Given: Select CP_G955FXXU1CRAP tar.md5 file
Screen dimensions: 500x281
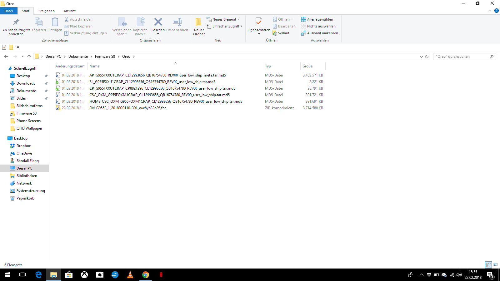Looking at the screenshot, I should [162, 88].
